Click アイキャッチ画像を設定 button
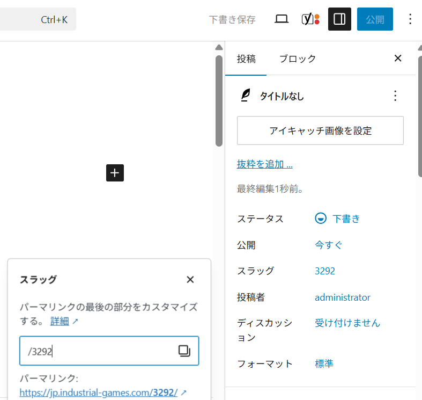The height and width of the screenshot is (400, 422). pos(320,130)
